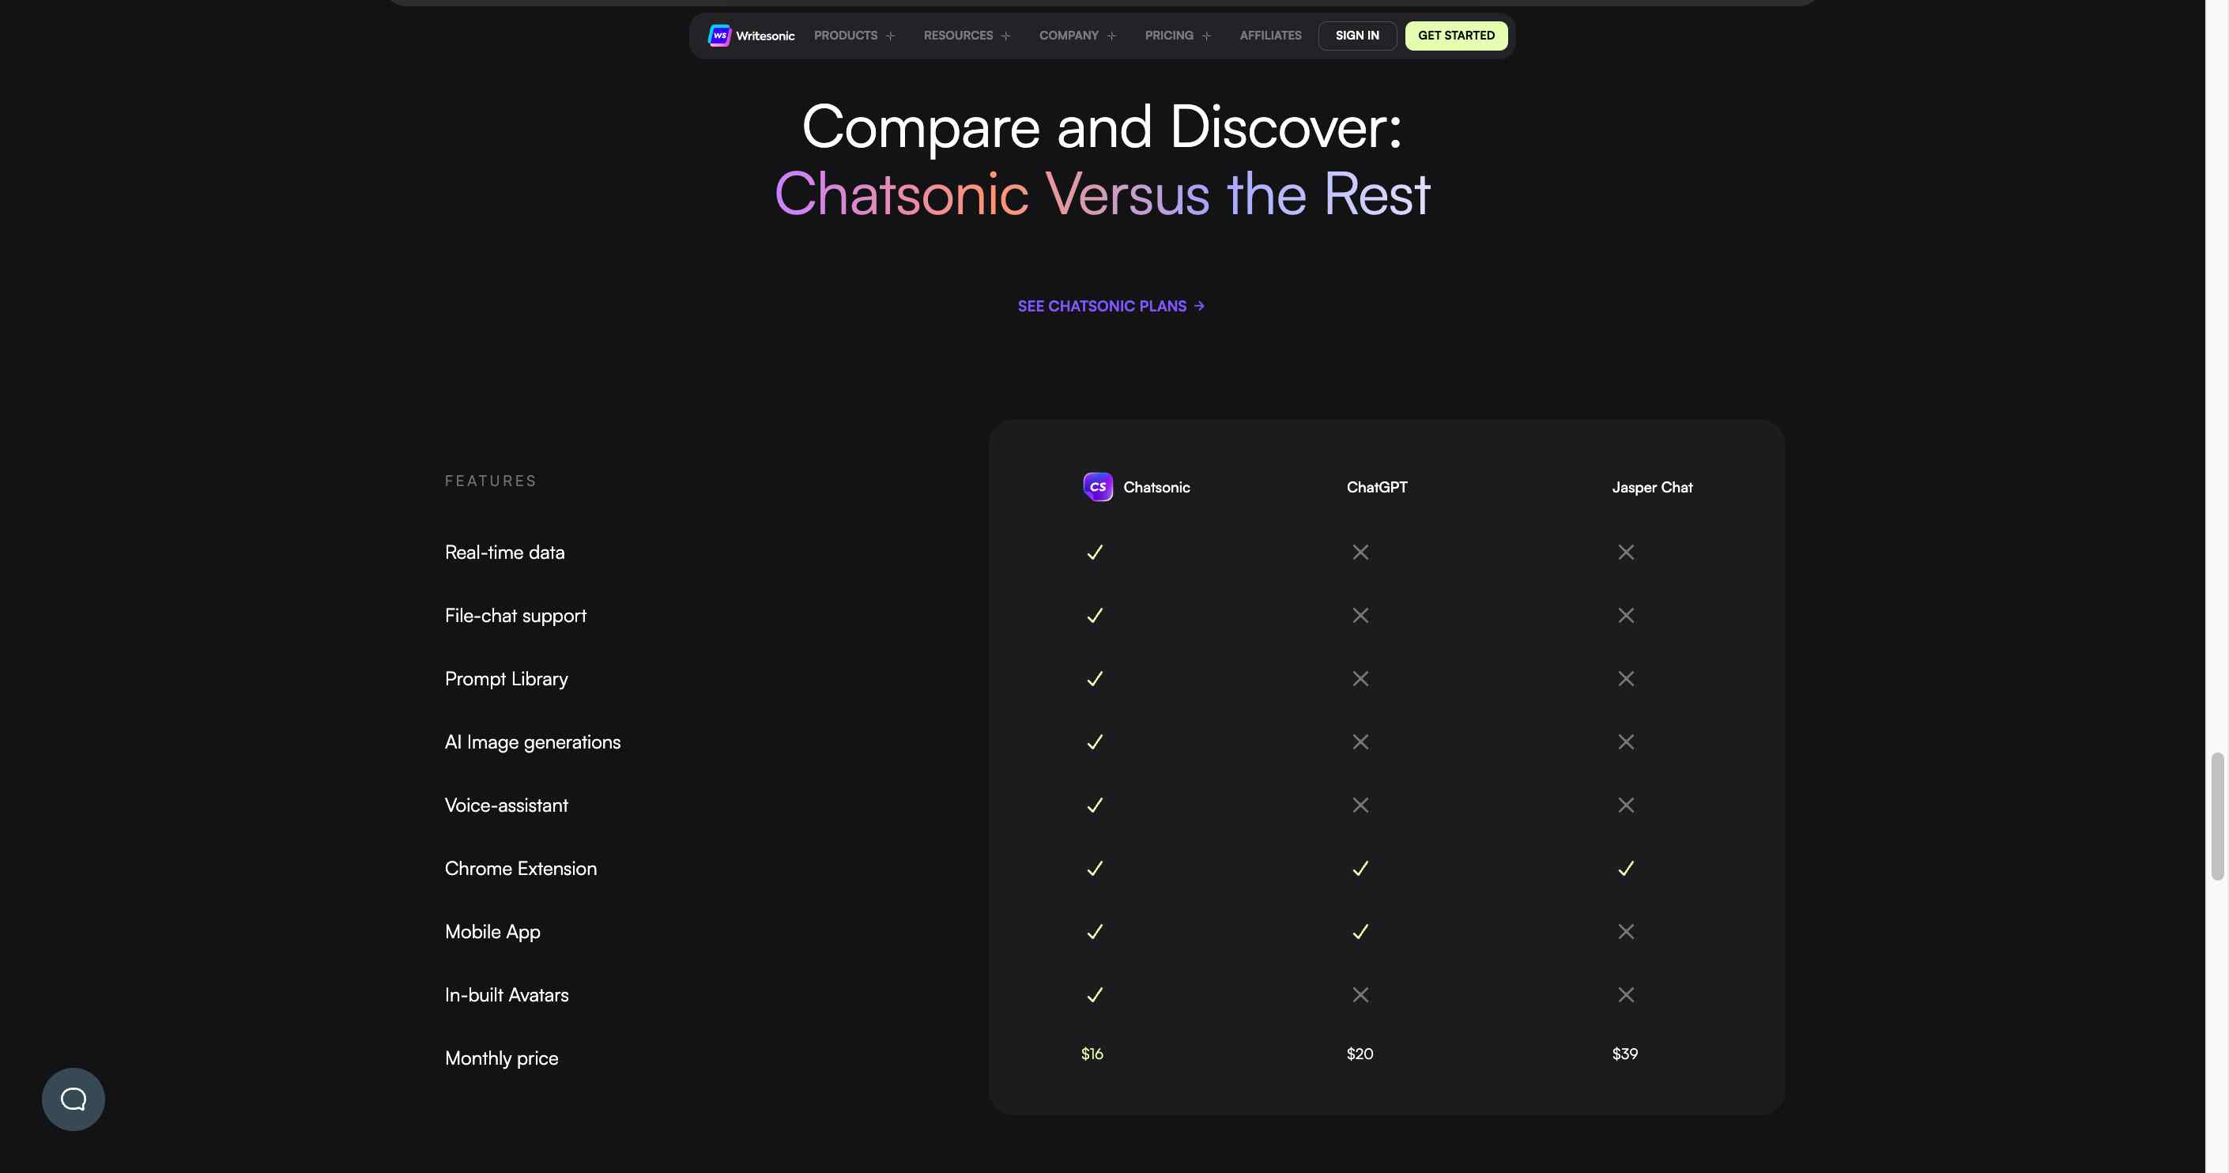Click Jasper Chat cross for Mobile App
The height and width of the screenshot is (1173, 2229).
coord(1626,931)
